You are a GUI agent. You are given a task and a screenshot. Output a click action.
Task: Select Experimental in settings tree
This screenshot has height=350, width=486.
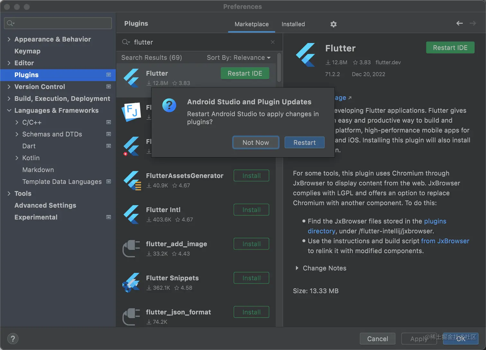coord(36,217)
